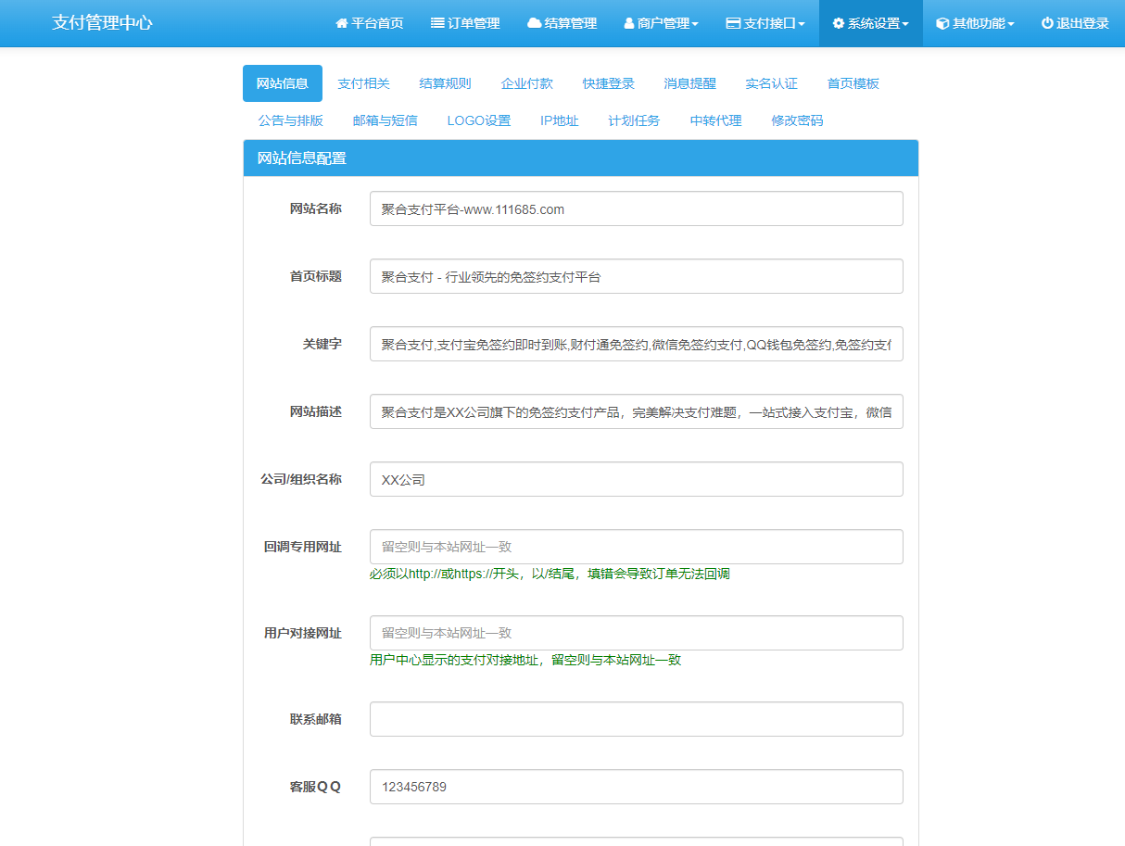Image resolution: width=1125 pixels, height=846 pixels.
Task: Expand the 支付接口 dropdown caret
Action: (802, 24)
